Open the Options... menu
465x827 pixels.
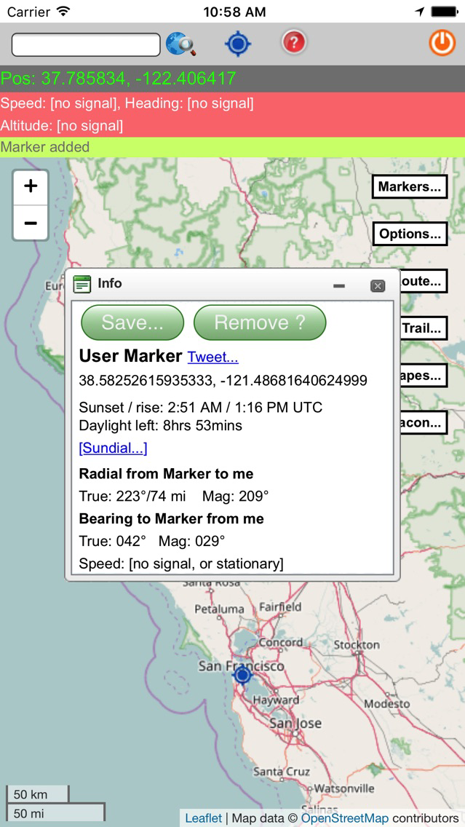[410, 234]
